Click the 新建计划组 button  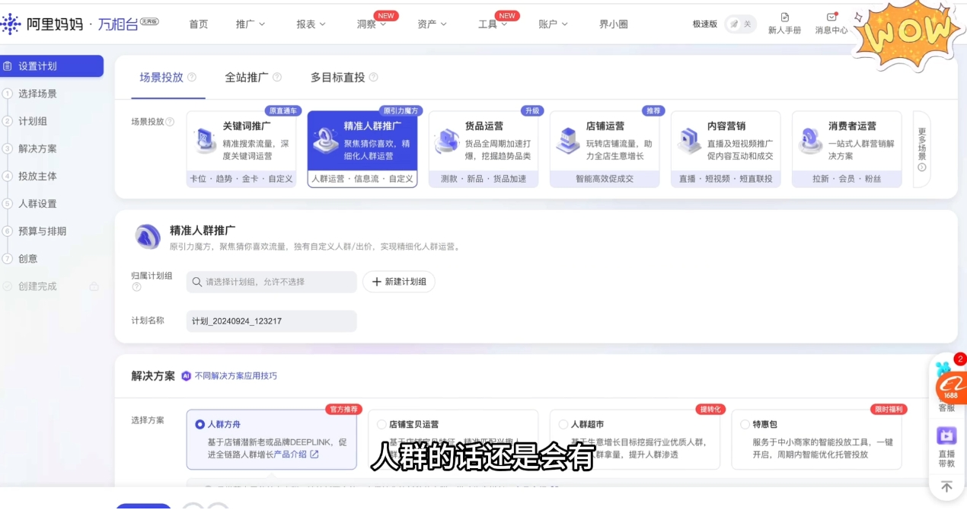pyautogui.click(x=399, y=282)
